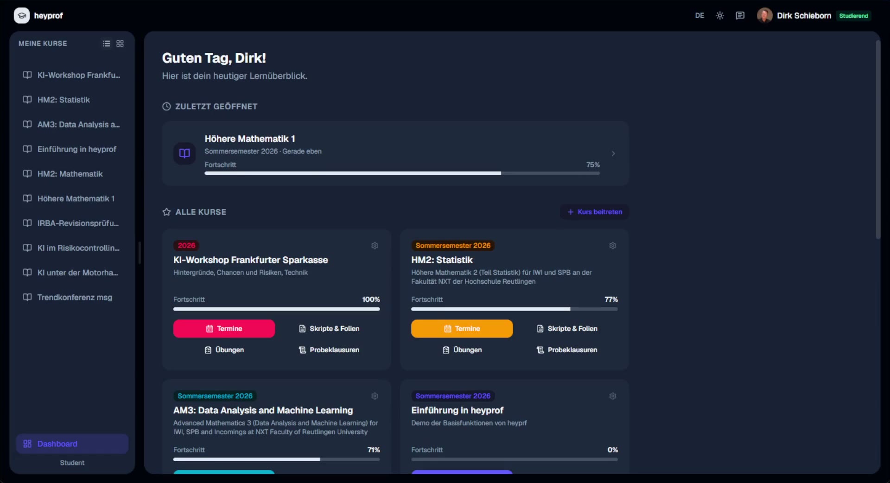890x483 pixels.
Task: Switch sidebar to list view
Action: 106,44
